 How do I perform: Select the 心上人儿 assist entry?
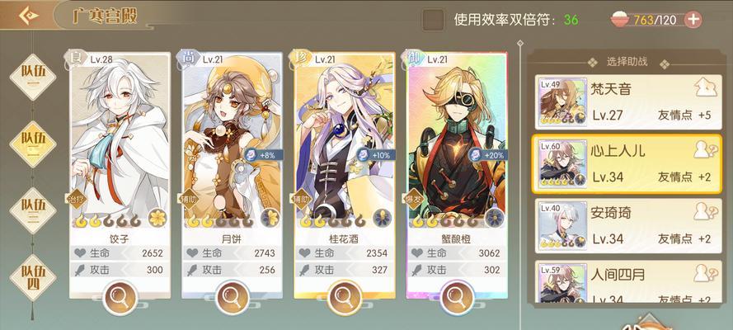point(628,163)
